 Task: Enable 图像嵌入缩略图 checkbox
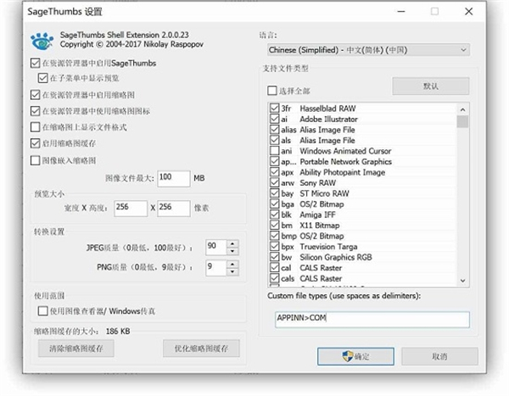coord(35,160)
